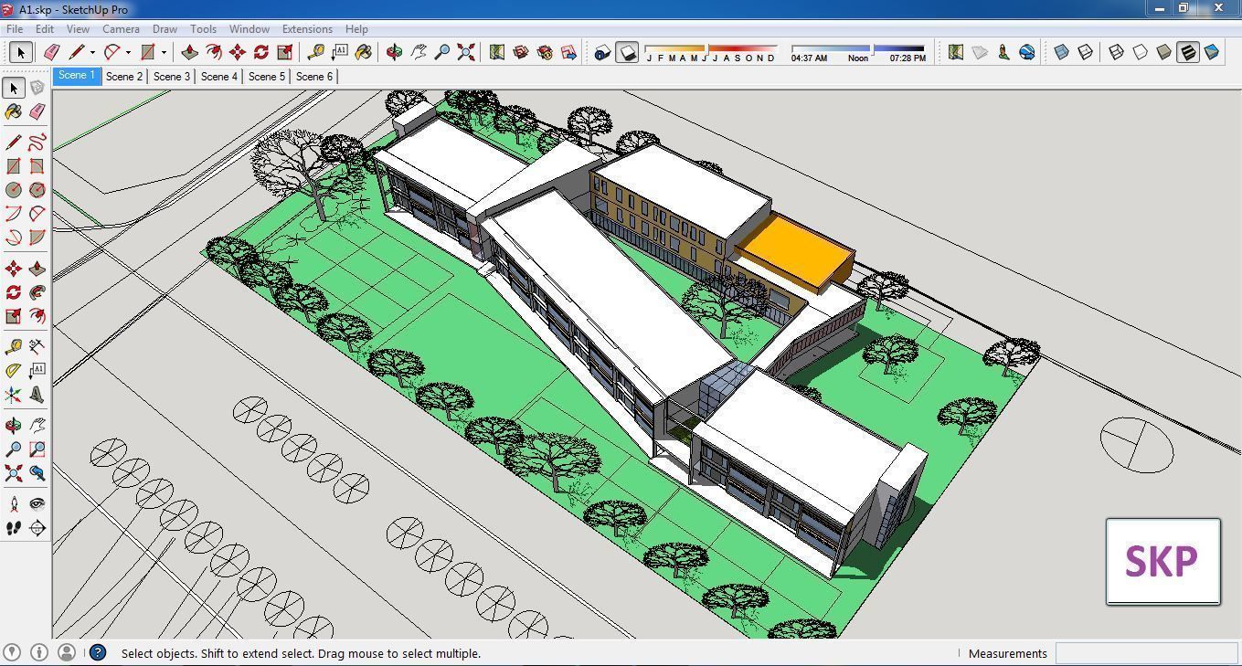The height and width of the screenshot is (666, 1242).
Task: Expand the Pencil line tool dropdown arrow
Action: point(92,53)
